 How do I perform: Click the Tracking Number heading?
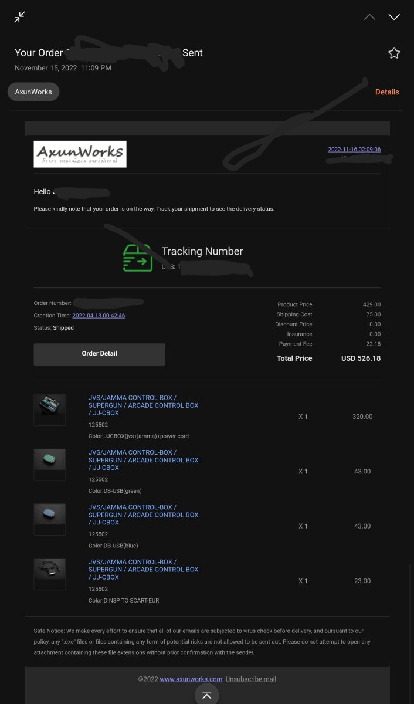tap(202, 251)
